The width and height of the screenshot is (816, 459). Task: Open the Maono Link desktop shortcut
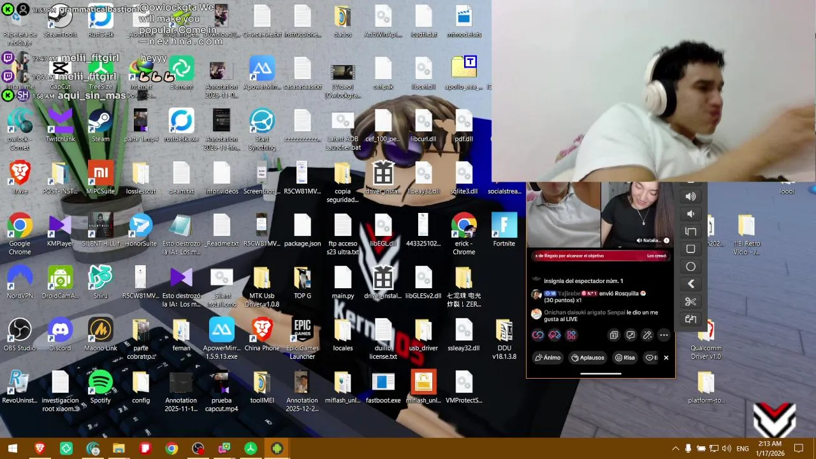point(100,335)
